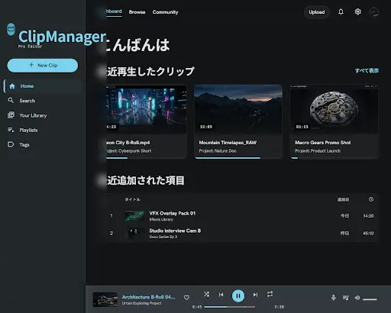Switch to the Community tab

tap(165, 12)
